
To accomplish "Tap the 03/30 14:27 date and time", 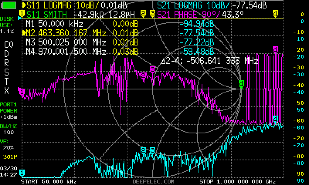I will point(8,172).
